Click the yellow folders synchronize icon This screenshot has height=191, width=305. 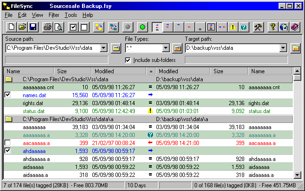click(x=99, y=27)
